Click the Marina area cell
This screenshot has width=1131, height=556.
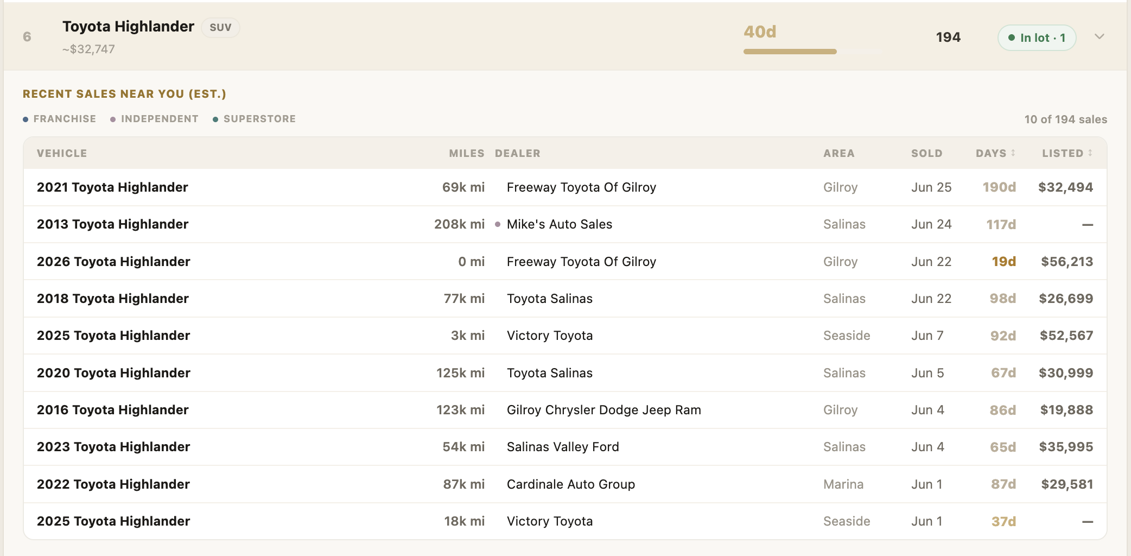pyautogui.click(x=843, y=484)
